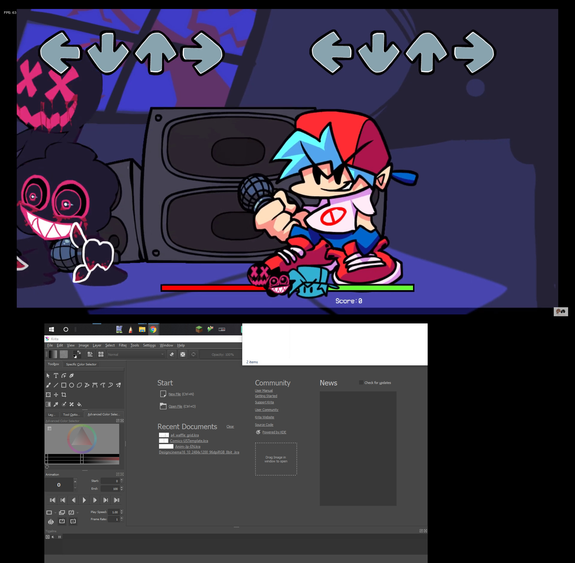The height and width of the screenshot is (563, 575).
Task: Open the blending mode dropdown showing Normal
Action: click(136, 354)
